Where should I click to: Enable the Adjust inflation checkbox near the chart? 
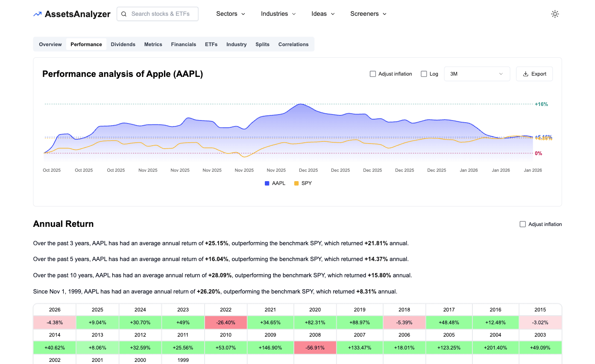click(x=372, y=73)
